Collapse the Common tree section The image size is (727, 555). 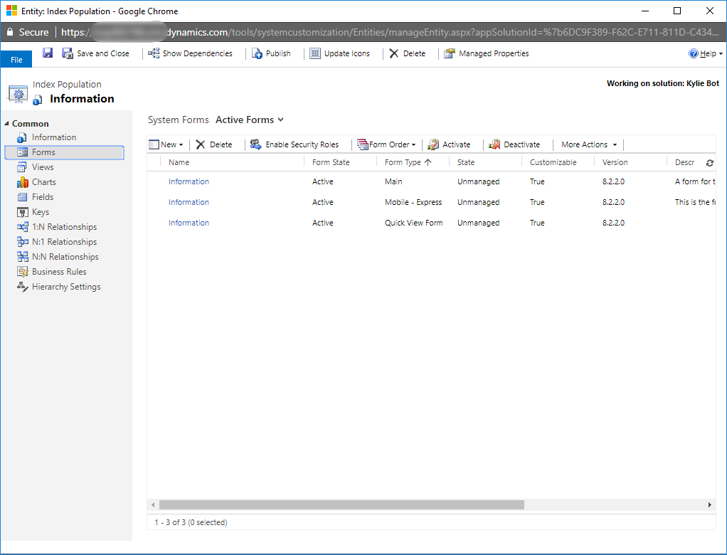coord(6,123)
